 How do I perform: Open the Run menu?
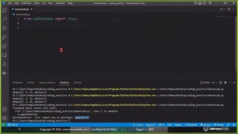coord(51,3)
